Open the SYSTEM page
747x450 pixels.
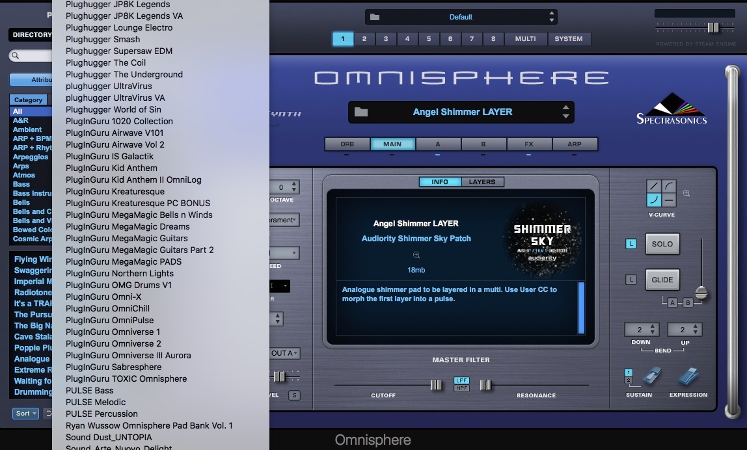coord(569,39)
